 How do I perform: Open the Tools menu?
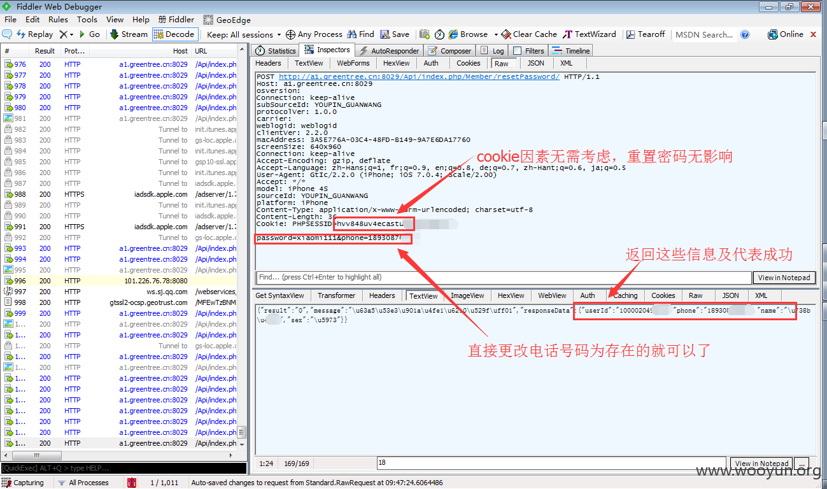pos(87,20)
